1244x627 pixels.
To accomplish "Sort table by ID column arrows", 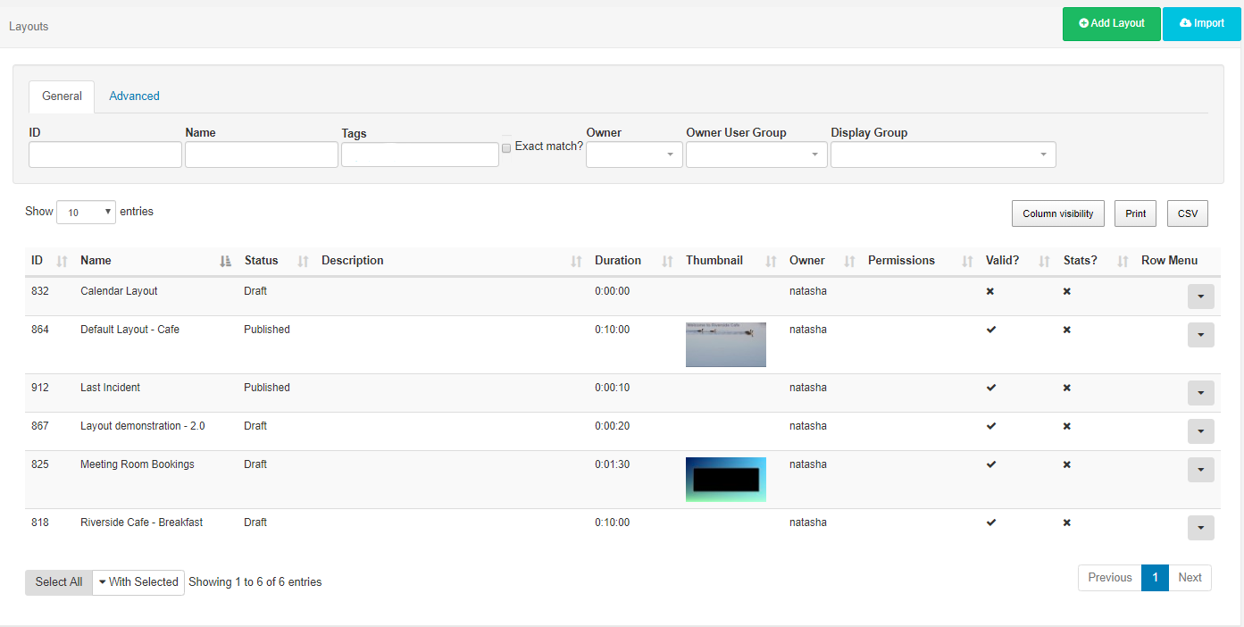I will pyautogui.click(x=62, y=261).
